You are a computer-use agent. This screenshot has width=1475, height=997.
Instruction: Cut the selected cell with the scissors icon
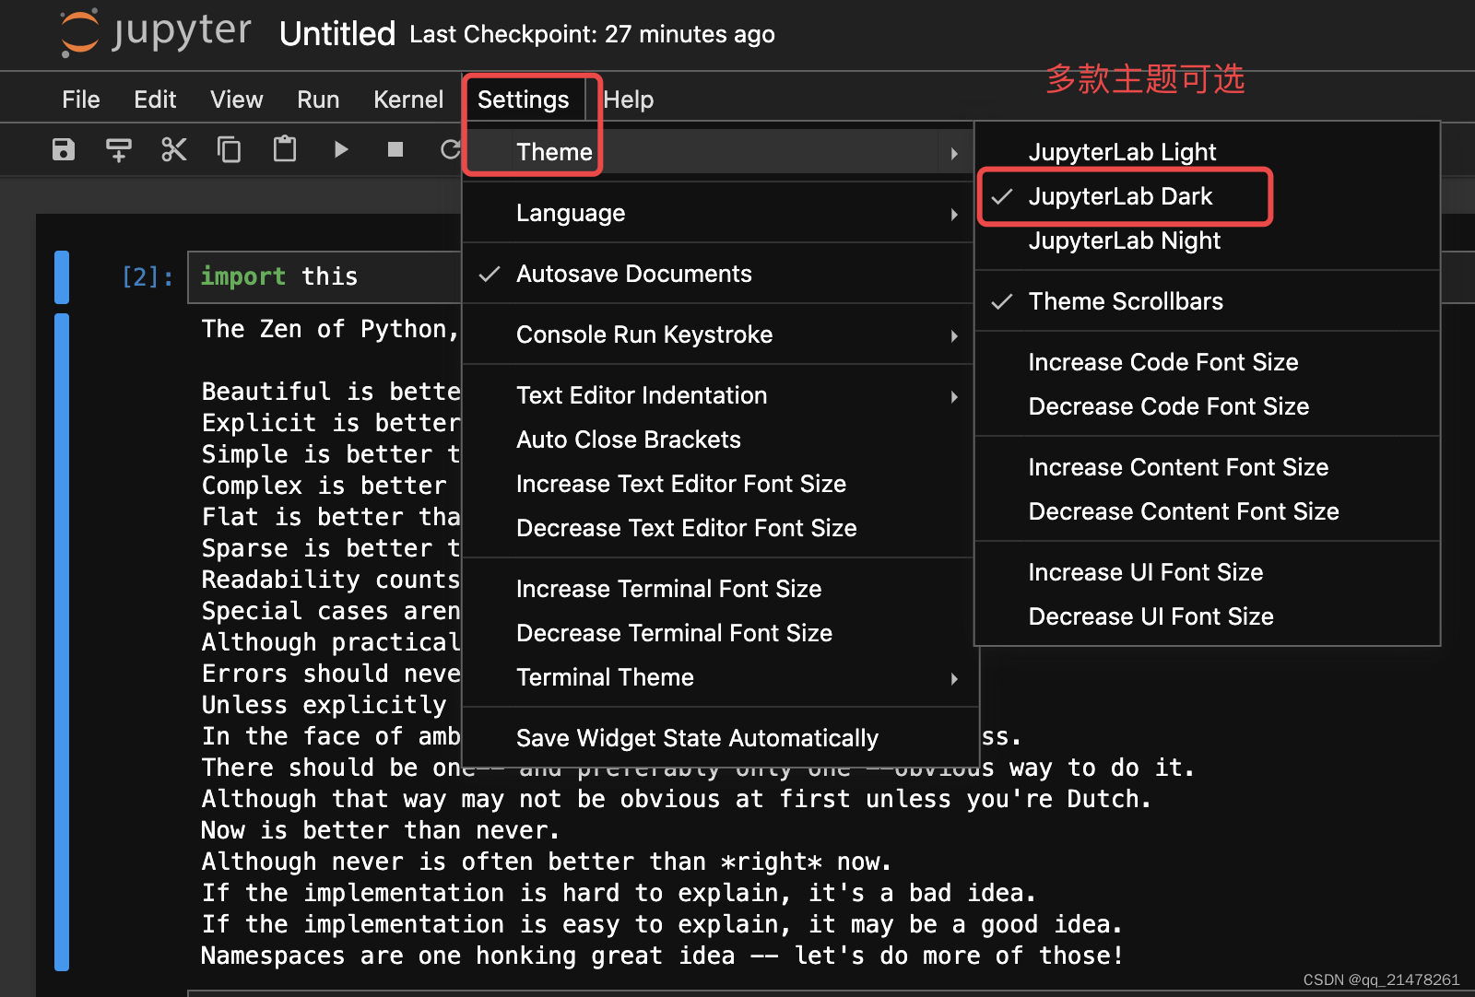pos(173,149)
